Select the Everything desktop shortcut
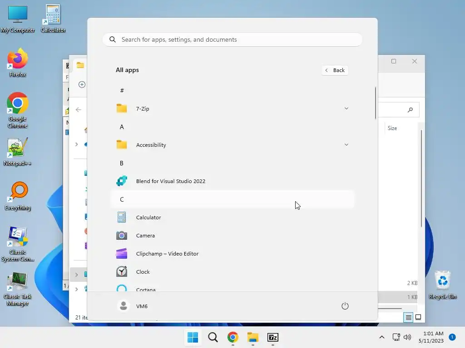Viewport: 465px width, 348px height. [18, 196]
